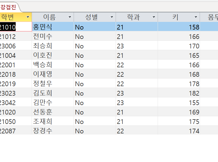Expand the 키 column filter dropdown arrow

[x=196, y=17]
